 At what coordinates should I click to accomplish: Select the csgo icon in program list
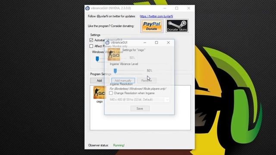click(100, 93)
